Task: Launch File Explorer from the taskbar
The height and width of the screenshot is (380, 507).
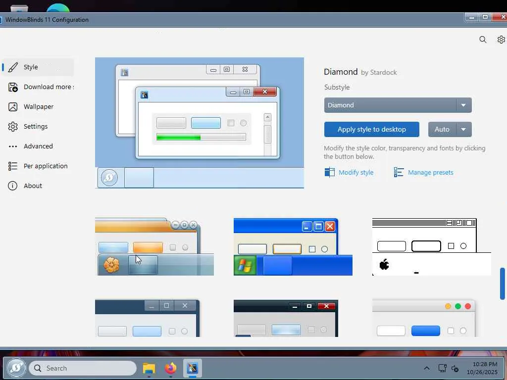Action: [149, 368]
